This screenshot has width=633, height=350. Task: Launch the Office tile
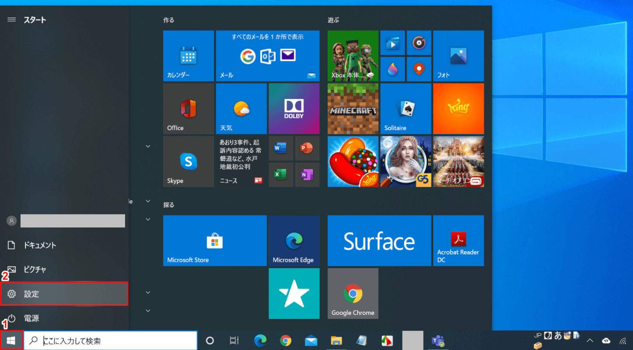(x=189, y=108)
